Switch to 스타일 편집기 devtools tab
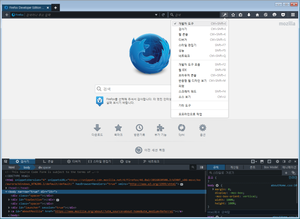Image resolution: width=300 pixels, height=219 pixels. click(x=100, y=161)
